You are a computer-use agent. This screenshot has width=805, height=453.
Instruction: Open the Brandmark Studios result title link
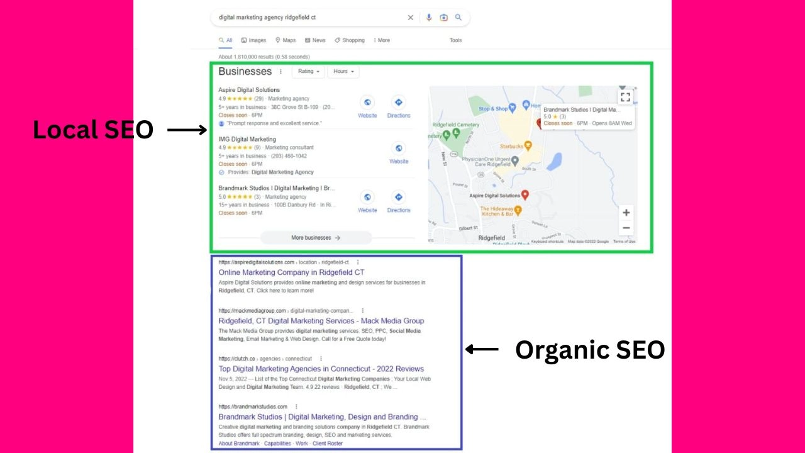(x=322, y=417)
